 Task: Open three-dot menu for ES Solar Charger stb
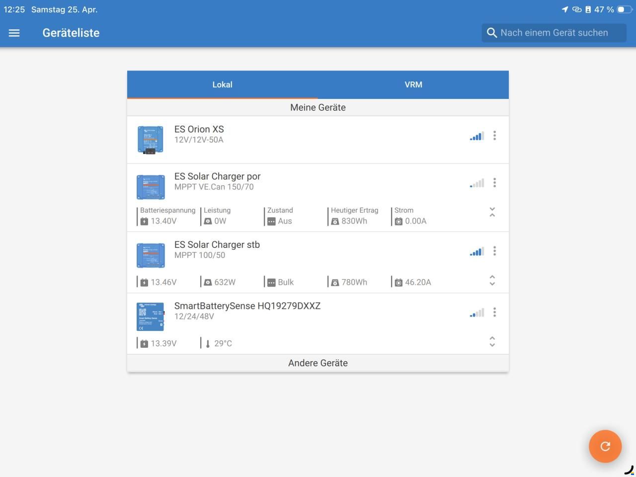pos(494,251)
